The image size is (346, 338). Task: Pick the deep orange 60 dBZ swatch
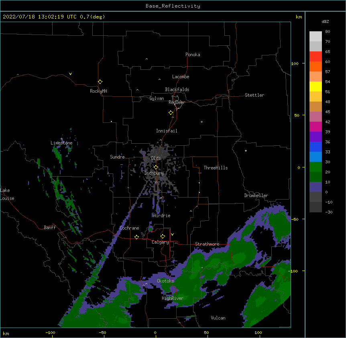pyautogui.click(x=315, y=66)
